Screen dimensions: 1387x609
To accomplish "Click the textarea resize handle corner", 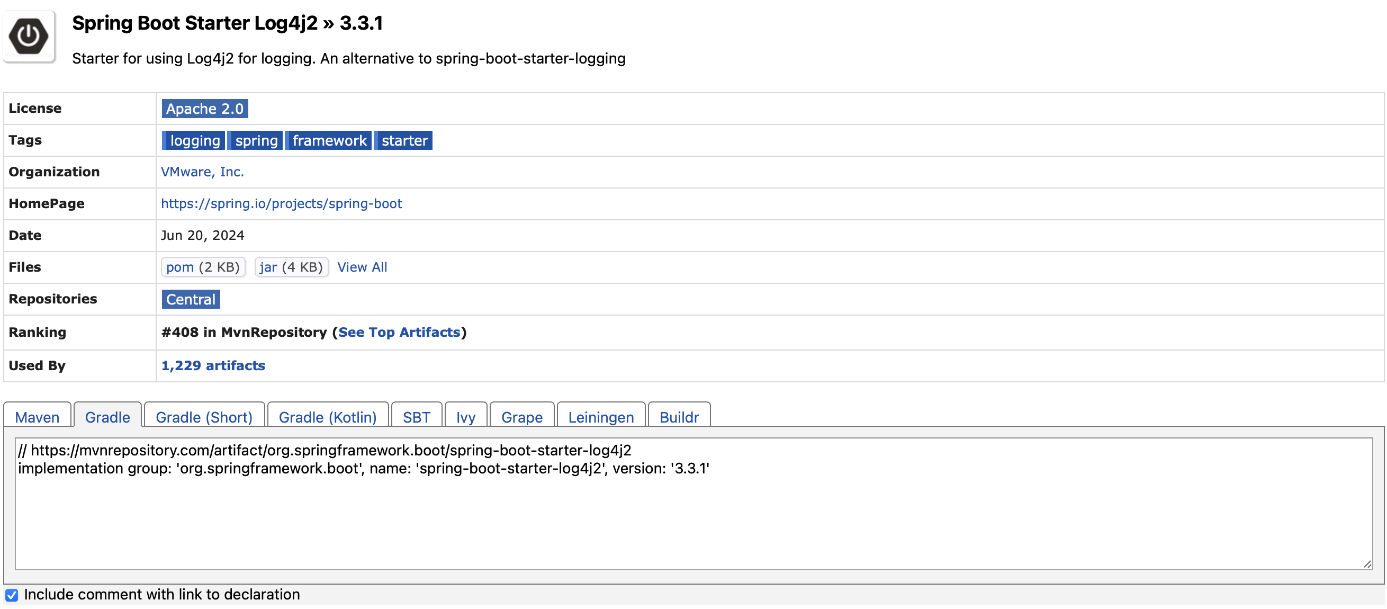I will pos(1367,564).
